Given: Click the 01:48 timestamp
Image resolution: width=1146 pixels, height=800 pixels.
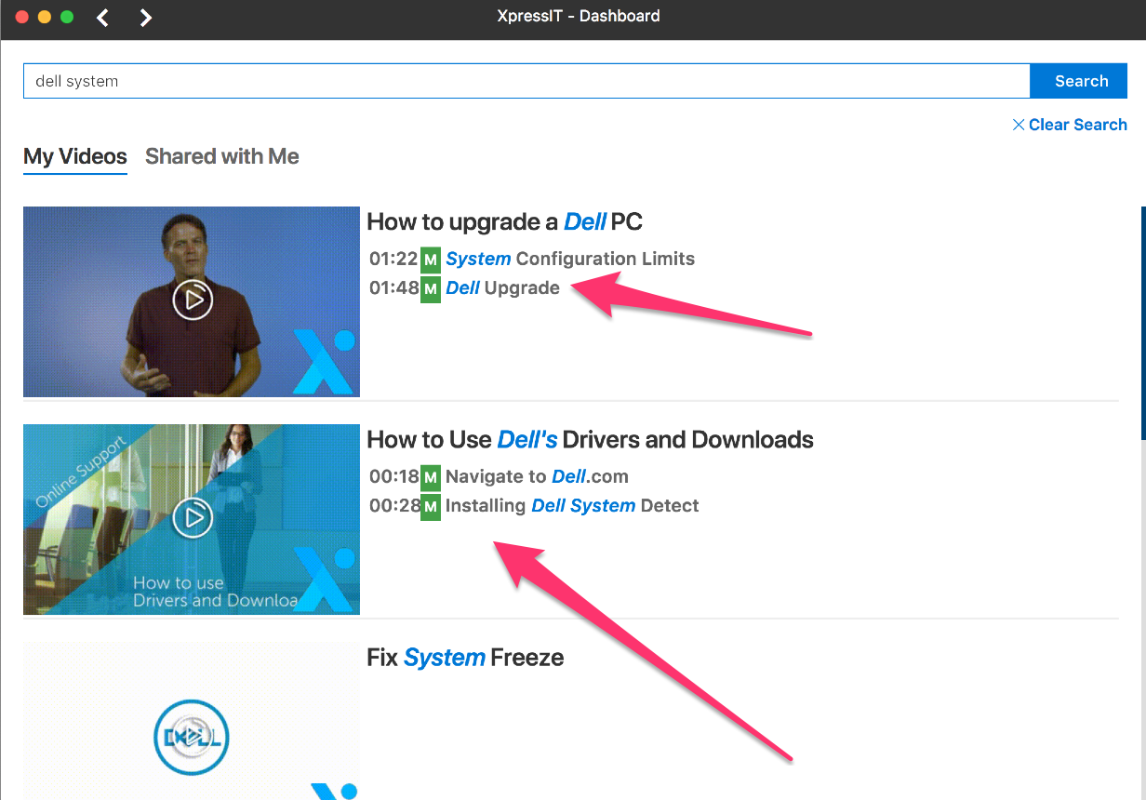Looking at the screenshot, I should click(393, 288).
